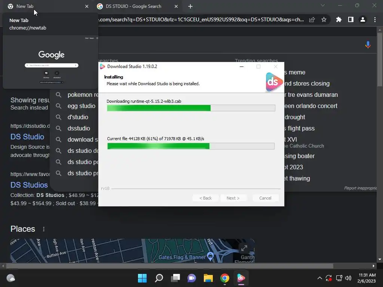Click search icon beside 'ds studio po' suggestion
383x287 pixels.
click(58, 162)
